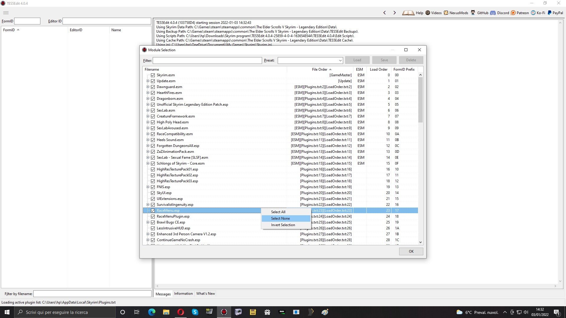
Task: Click the messages pane horizontal scroll right arrow
Action: pyautogui.click(x=555, y=286)
